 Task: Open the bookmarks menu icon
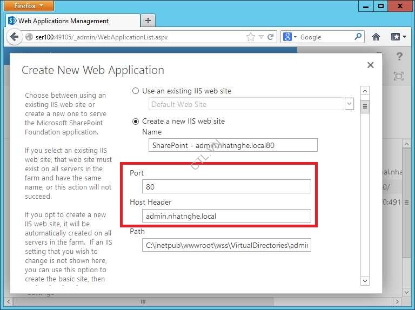(398, 37)
